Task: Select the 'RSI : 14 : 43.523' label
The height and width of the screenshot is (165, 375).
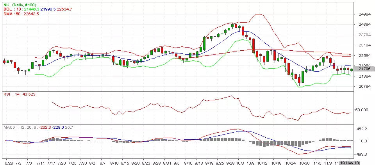Action: pyautogui.click(x=20, y=94)
